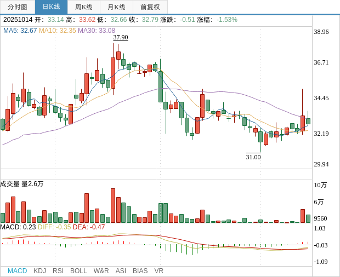340x277 pixels.
Task: Click the MACD: 0.23 value
Action: tap(18, 227)
